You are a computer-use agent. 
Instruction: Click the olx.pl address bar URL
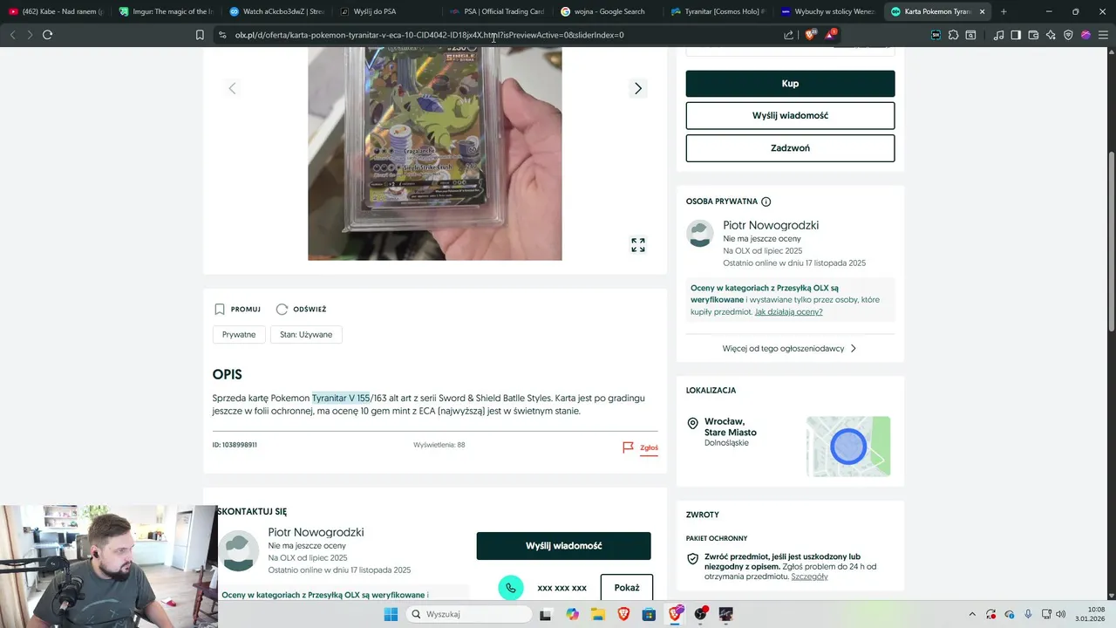click(x=429, y=35)
